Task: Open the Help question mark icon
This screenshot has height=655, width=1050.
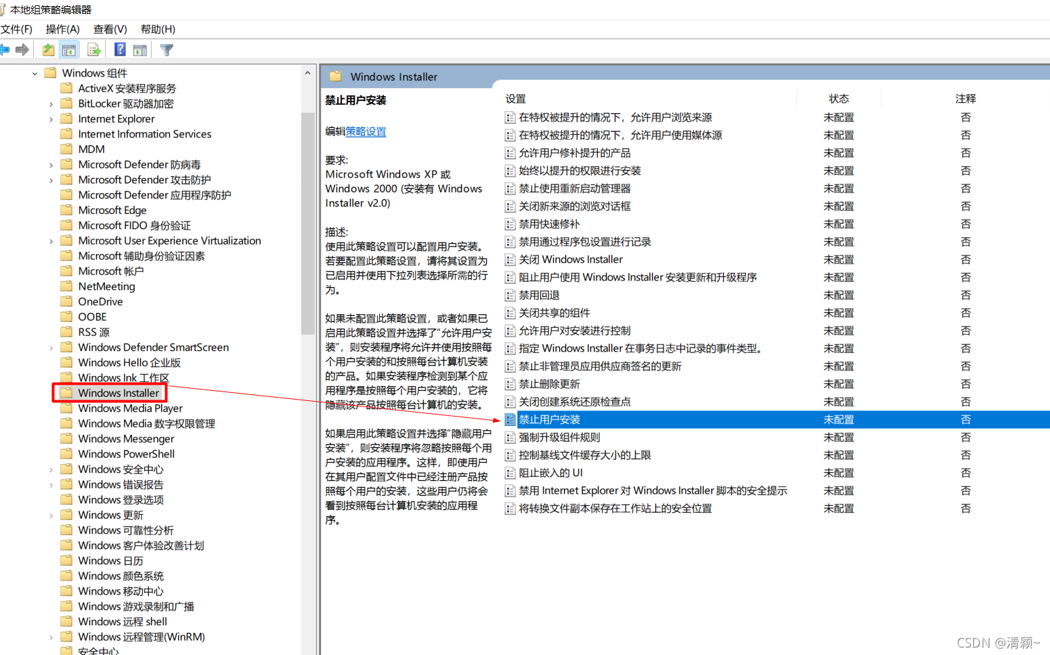Action: (120, 49)
